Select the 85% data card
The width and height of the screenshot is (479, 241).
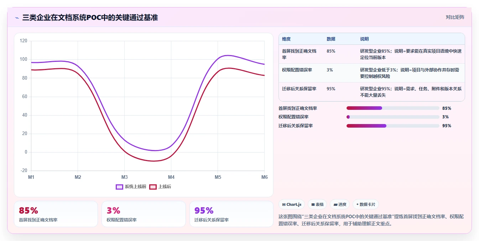pyautogui.click(x=56, y=214)
